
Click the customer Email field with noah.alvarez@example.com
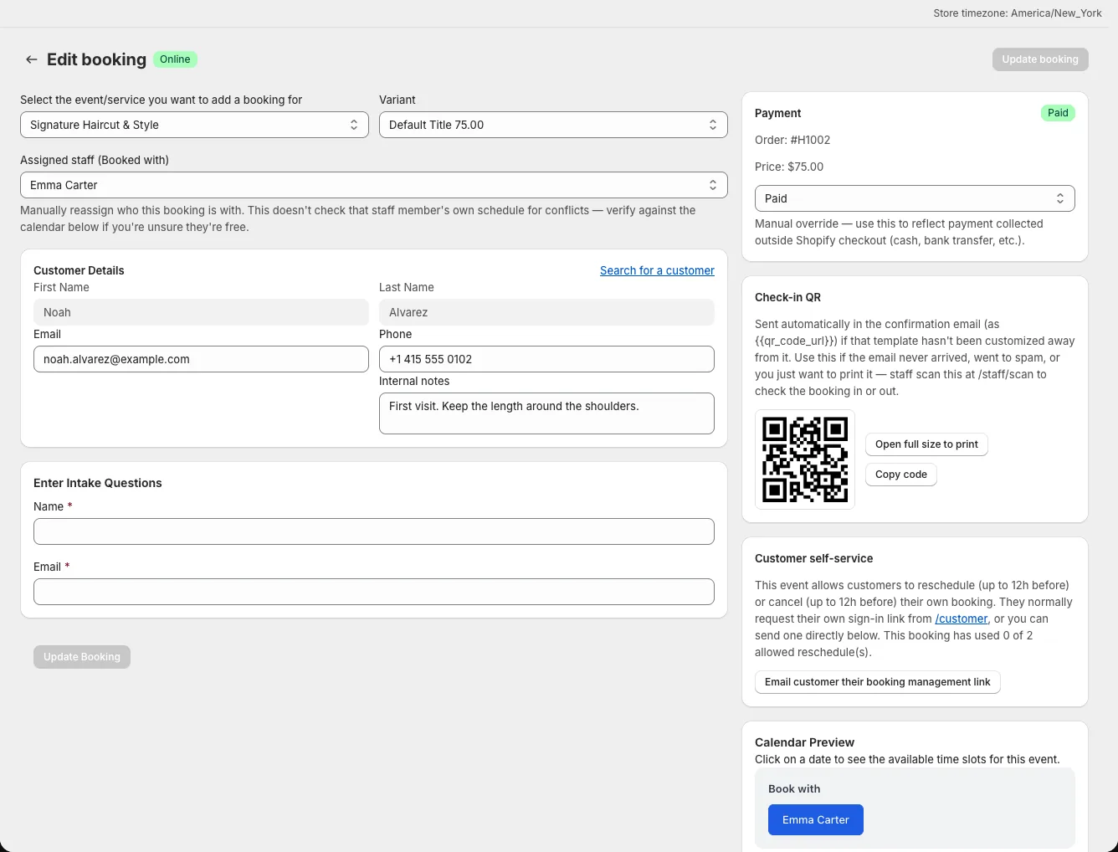(x=201, y=359)
